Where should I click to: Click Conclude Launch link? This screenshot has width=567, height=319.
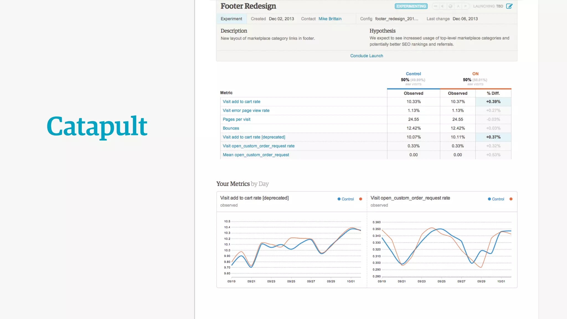(x=367, y=56)
